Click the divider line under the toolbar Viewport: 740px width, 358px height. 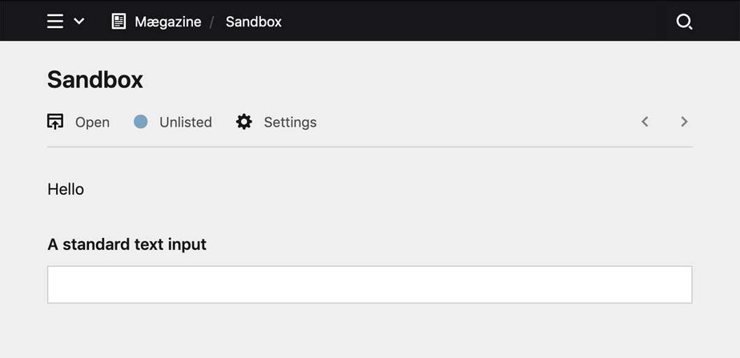[x=369, y=147]
